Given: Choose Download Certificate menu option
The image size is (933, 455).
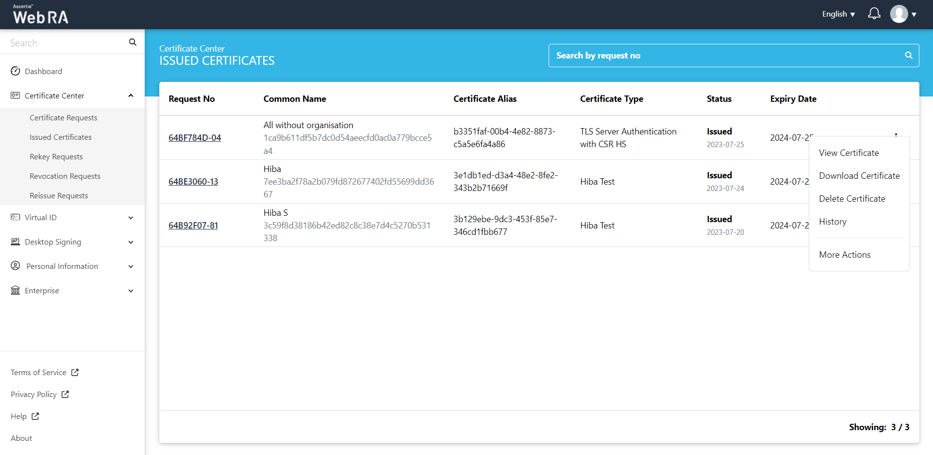Looking at the screenshot, I should (x=859, y=176).
